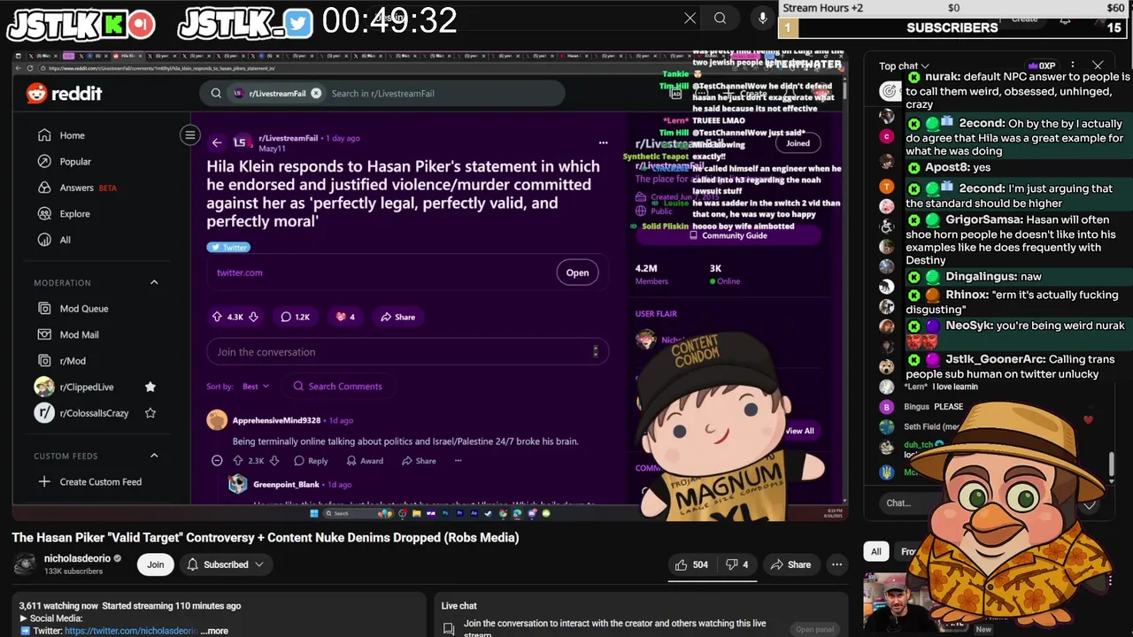Image resolution: width=1133 pixels, height=637 pixels.
Task: Open the Sort by Best dropdown
Action: (255, 387)
